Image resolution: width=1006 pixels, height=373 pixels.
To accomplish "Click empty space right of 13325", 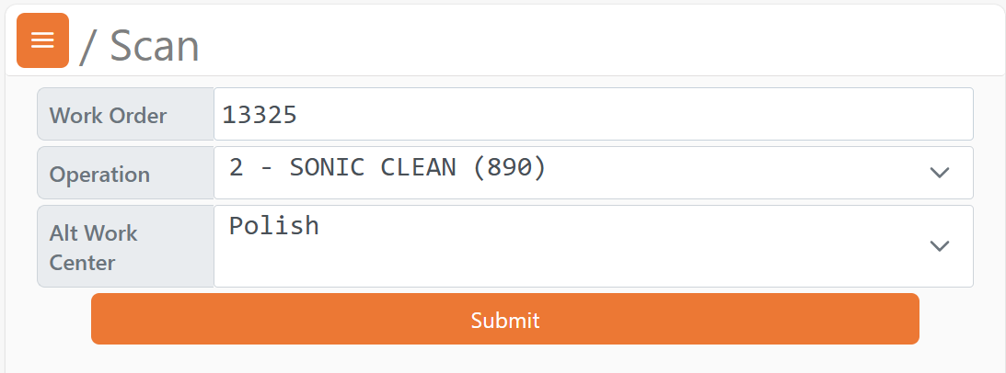I will click(644, 114).
